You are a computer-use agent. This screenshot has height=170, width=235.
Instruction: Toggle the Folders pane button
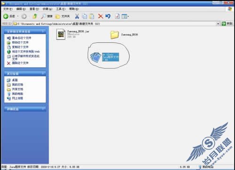tap(63, 16)
